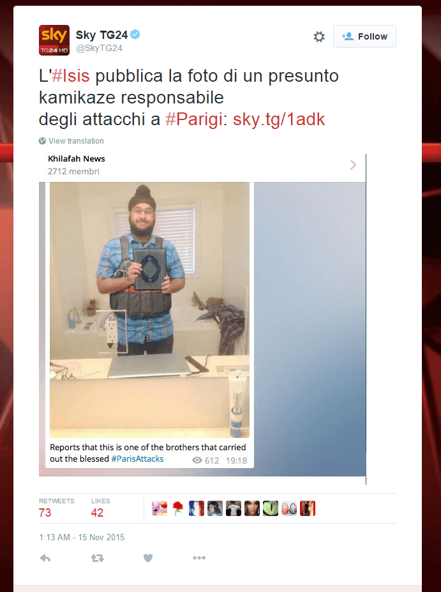
Task: Like the tweet with heart icon
Action: (x=148, y=558)
